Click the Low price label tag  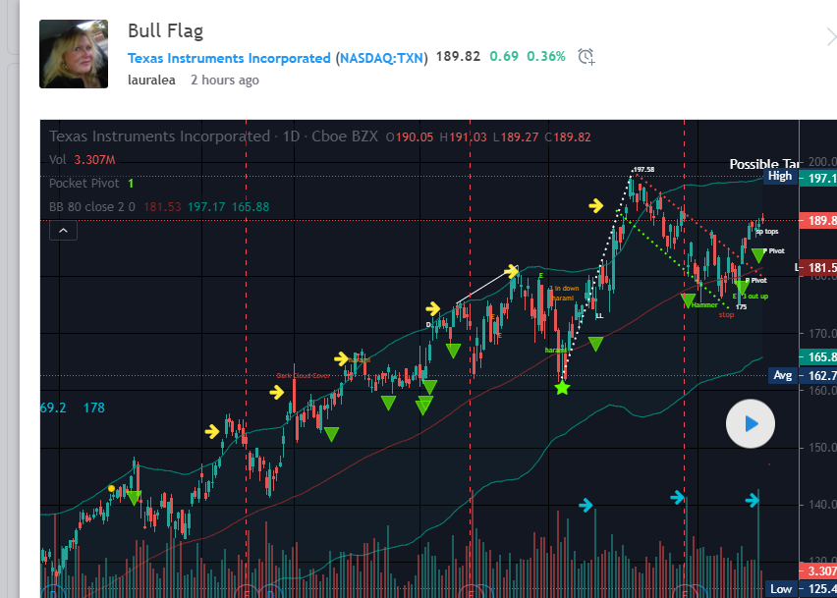pos(781,589)
